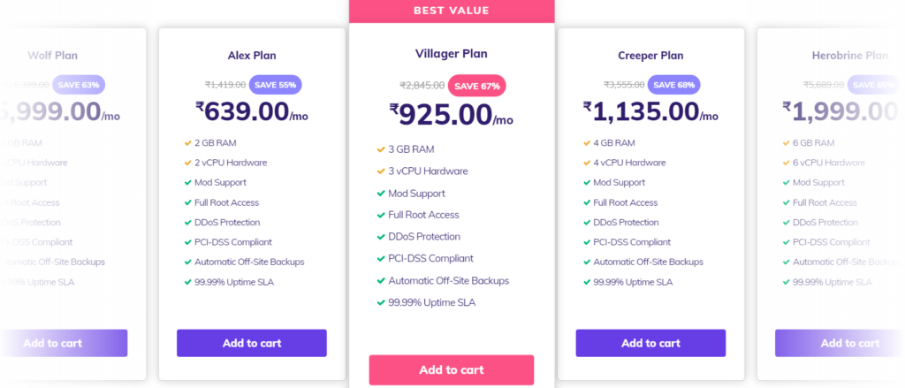This screenshot has width=905, height=388.
Task: Add the Creeper Plan to cart
Action: (x=650, y=343)
